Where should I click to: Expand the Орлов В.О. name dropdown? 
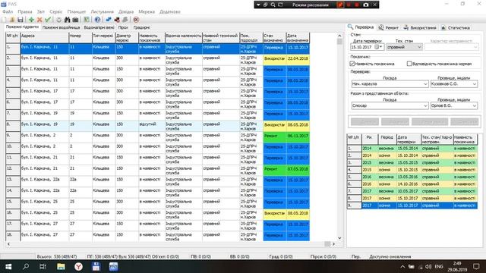coord(474,105)
